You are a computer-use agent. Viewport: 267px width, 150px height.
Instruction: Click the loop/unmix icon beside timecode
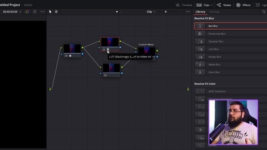(x=27, y=12)
